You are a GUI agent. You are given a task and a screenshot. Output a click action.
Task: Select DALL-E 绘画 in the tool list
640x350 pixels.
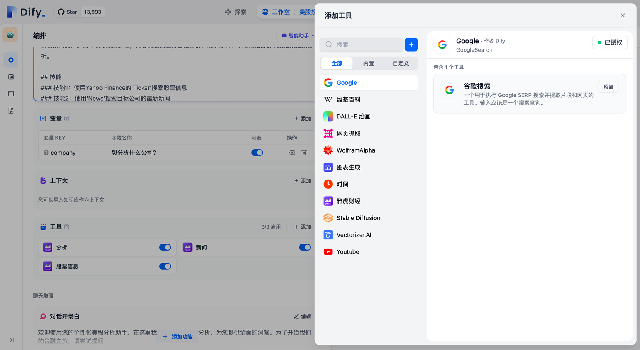pyautogui.click(x=369, y=116)
